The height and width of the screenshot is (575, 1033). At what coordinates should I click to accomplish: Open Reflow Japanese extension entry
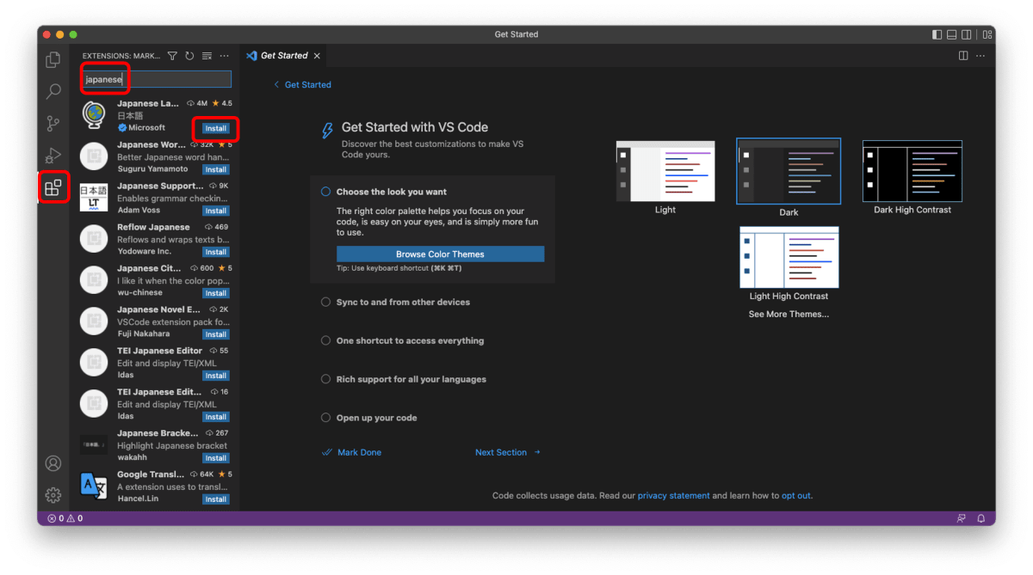point(155,239)
